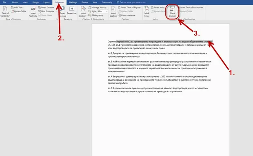This screenshot has width=253, height=156.
Task: Expand the Next Footnote dropdown arrow
Action: [x=56, y=11]
